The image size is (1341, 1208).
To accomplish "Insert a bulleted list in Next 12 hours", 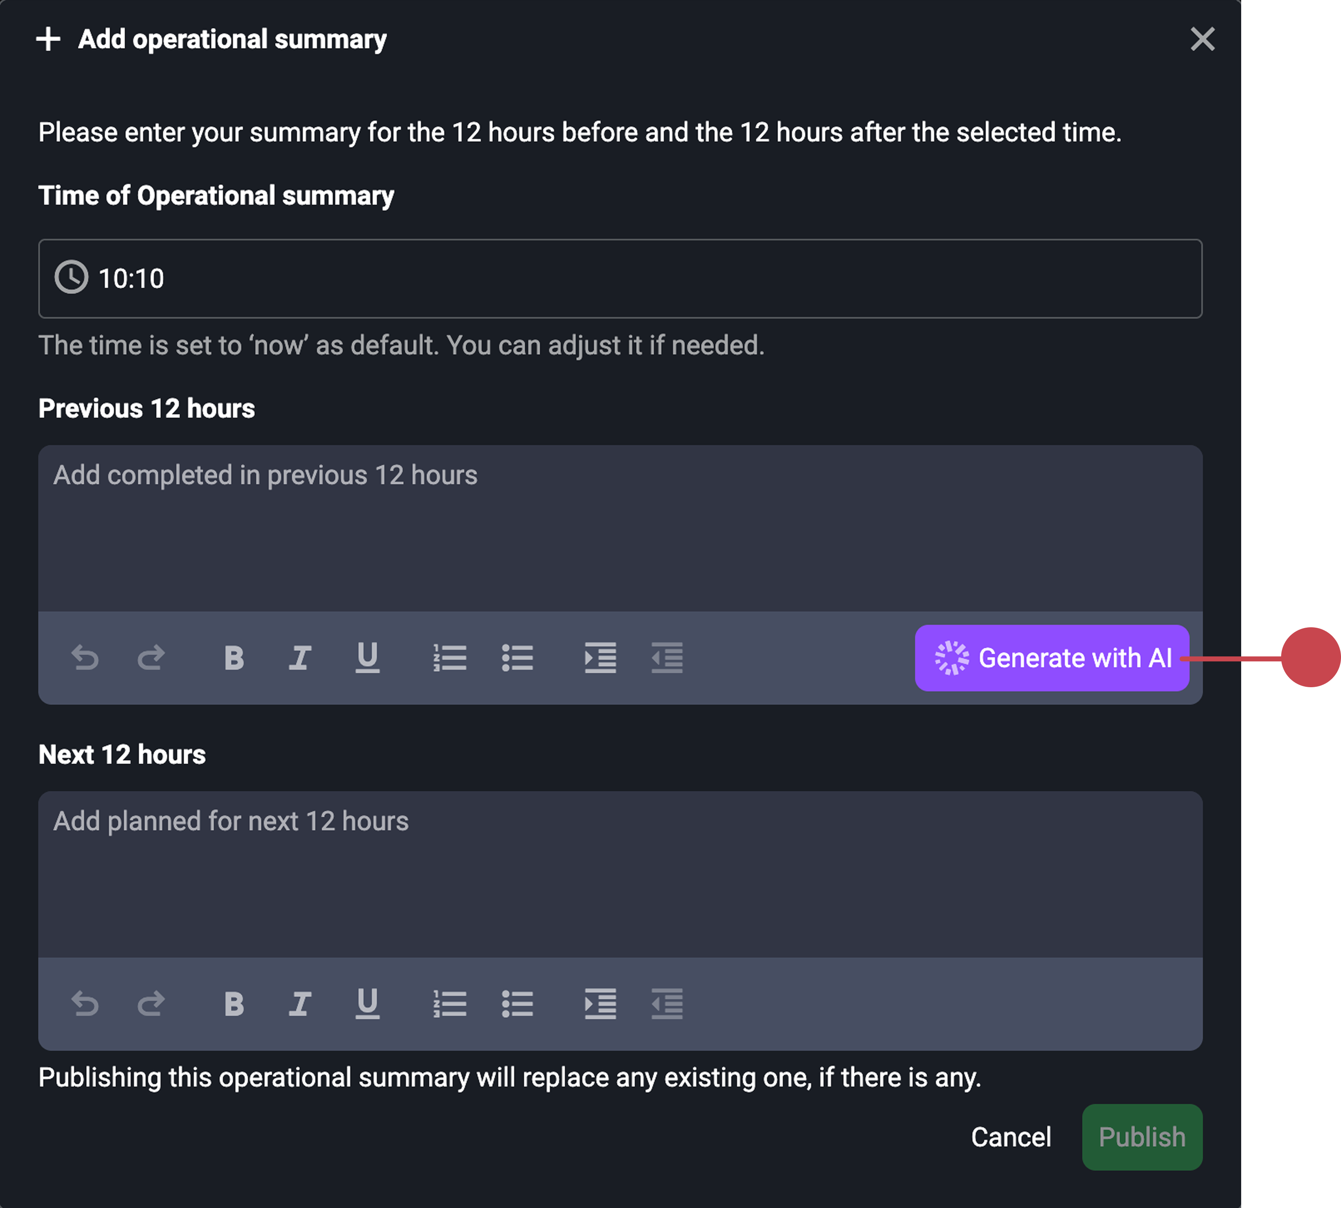I will tap(517, 1004).
